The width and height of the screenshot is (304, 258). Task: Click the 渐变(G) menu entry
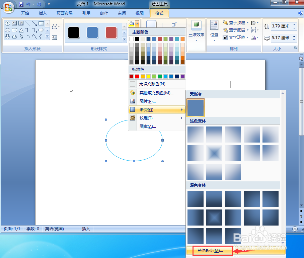click(157, 110)
